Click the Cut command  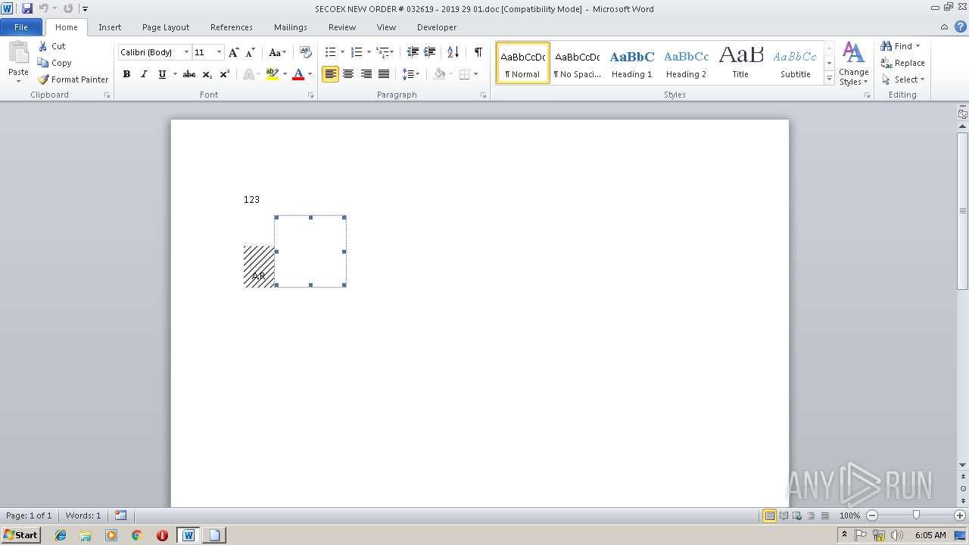(52, 46)
